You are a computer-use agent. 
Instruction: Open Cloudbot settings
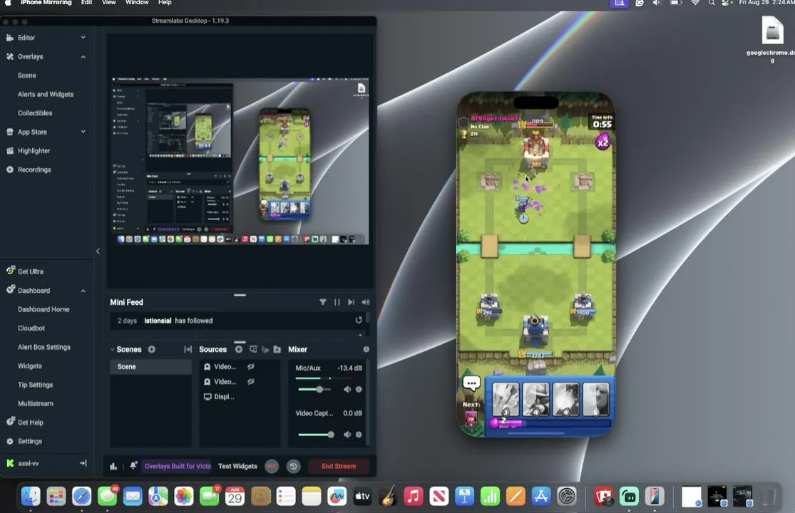pyautogui.click(x=31, y=328)
